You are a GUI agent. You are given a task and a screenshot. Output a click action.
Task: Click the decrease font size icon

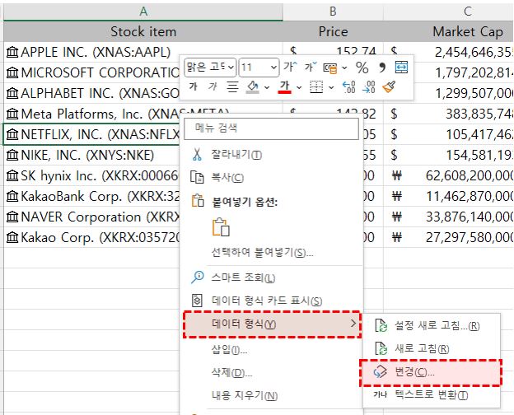click(x=310, y=68)
